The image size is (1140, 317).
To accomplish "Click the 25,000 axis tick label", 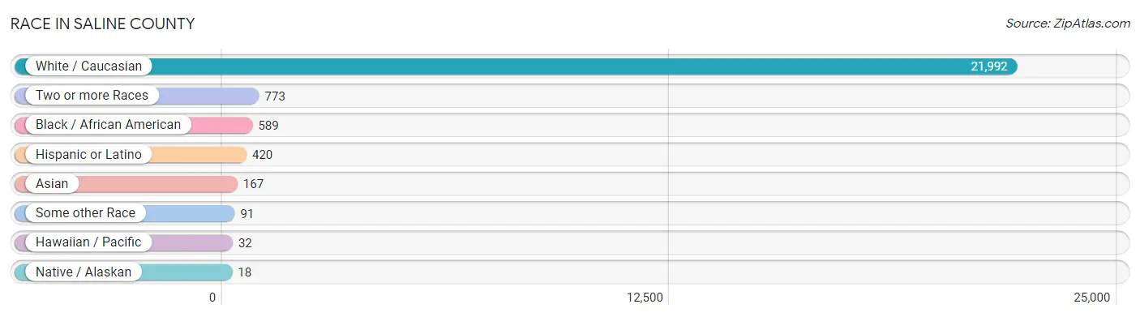I will coord(1092,298).
